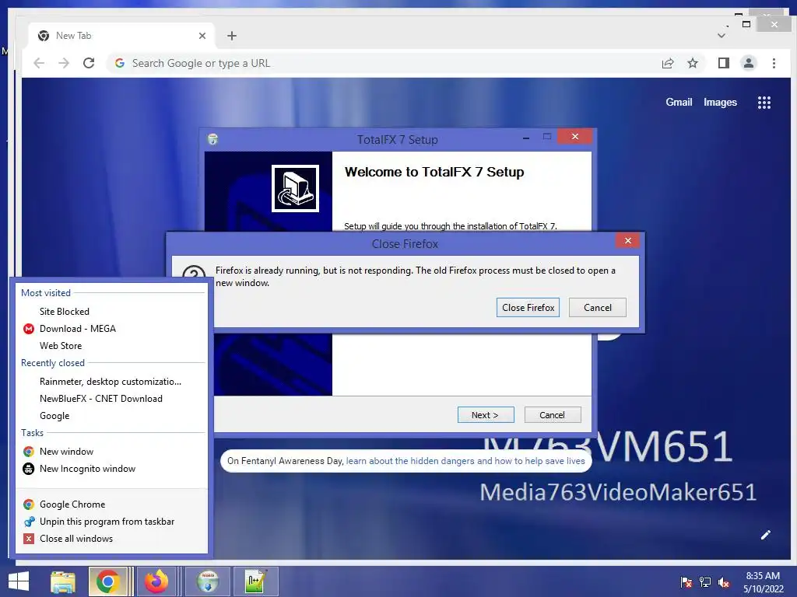Close the New Tab tab
This screenshot has height=597, width=797.
[x=202, y=36]
